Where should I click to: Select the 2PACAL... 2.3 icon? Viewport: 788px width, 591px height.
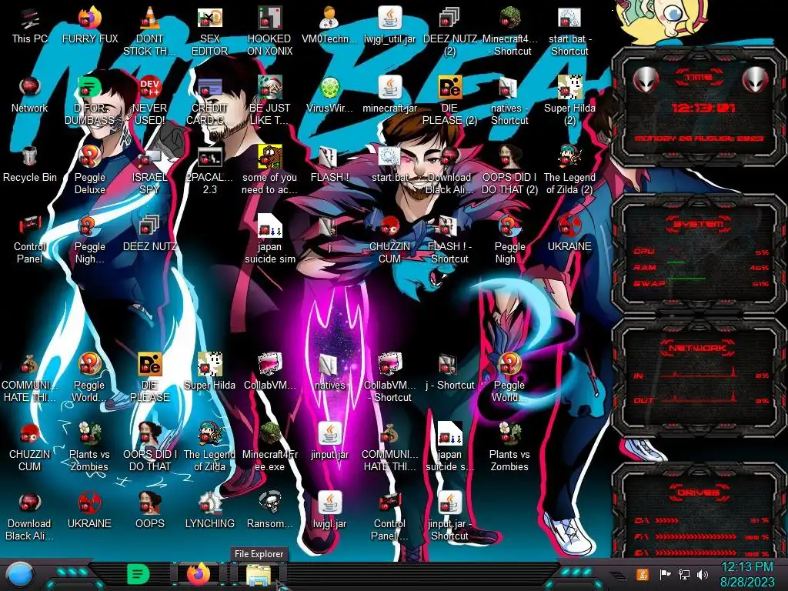pos(209,171)
